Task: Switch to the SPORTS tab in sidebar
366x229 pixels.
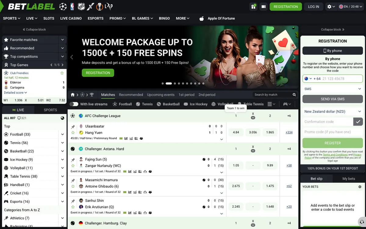Action: point(50,110)
